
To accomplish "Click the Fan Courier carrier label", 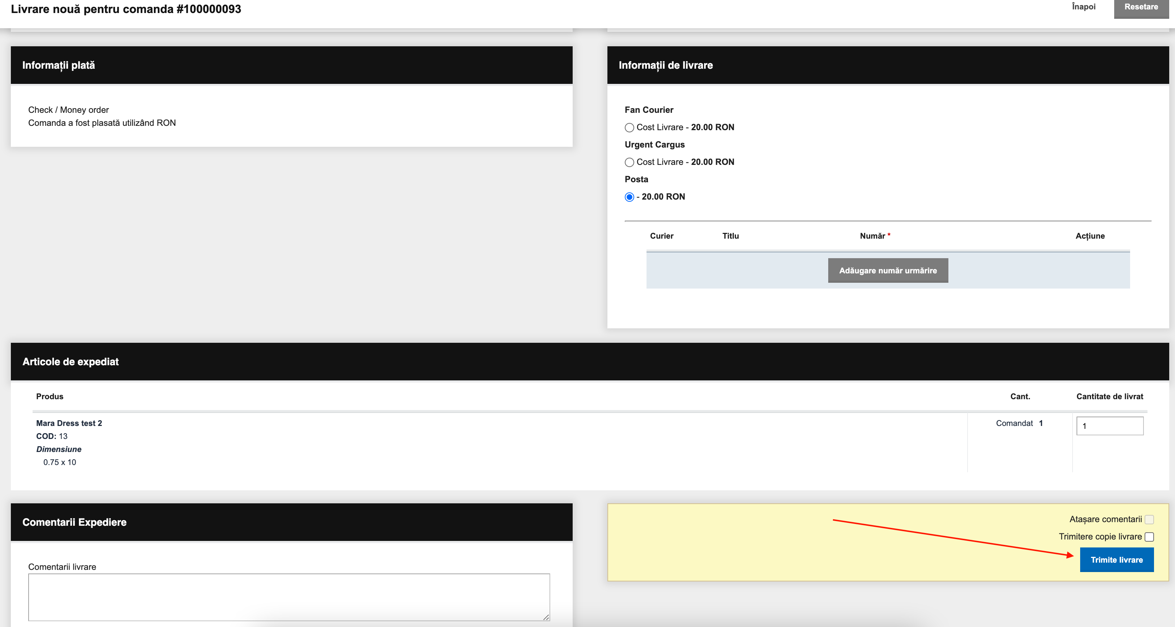I will click(x=649, y=110).
